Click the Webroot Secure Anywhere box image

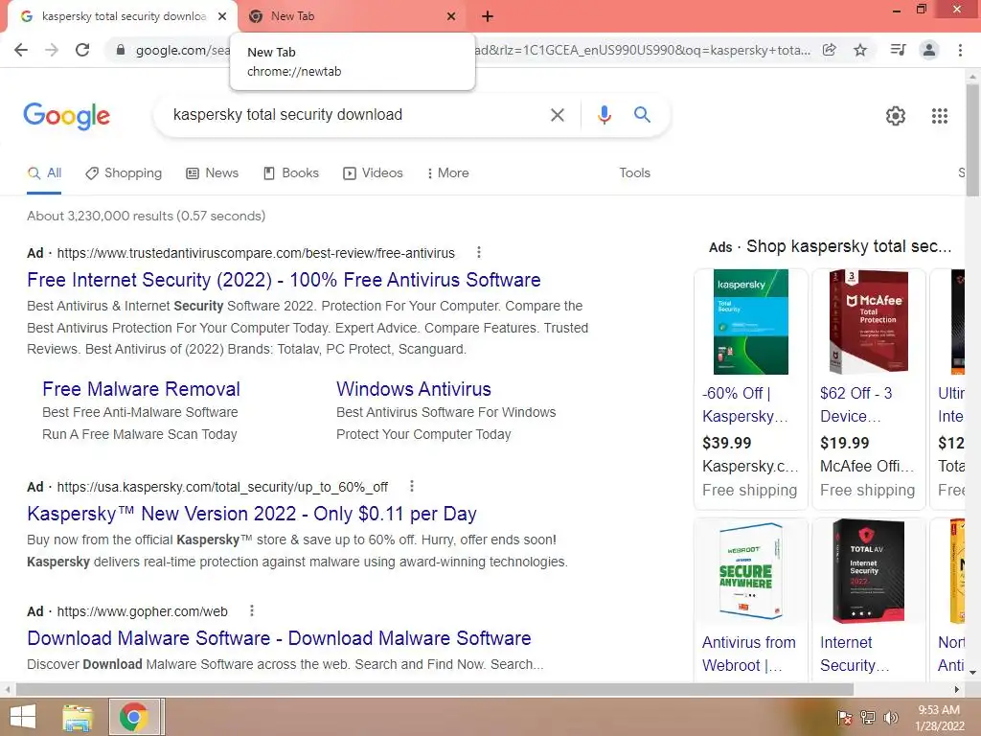749,571
